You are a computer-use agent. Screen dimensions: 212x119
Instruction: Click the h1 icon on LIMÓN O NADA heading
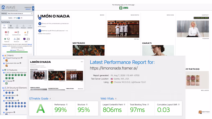40,18
